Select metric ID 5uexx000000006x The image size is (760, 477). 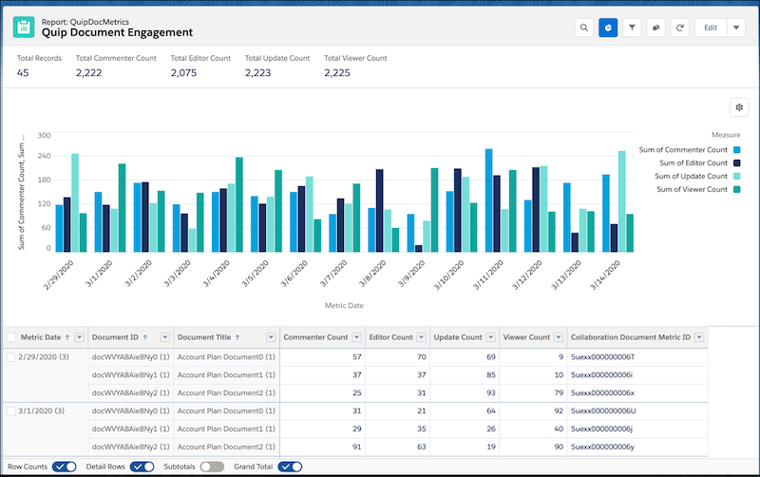point(602,393)
